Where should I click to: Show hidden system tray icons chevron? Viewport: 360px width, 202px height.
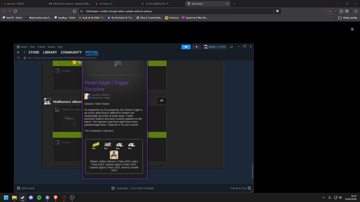pyautogui.click(x=323, y=198)
